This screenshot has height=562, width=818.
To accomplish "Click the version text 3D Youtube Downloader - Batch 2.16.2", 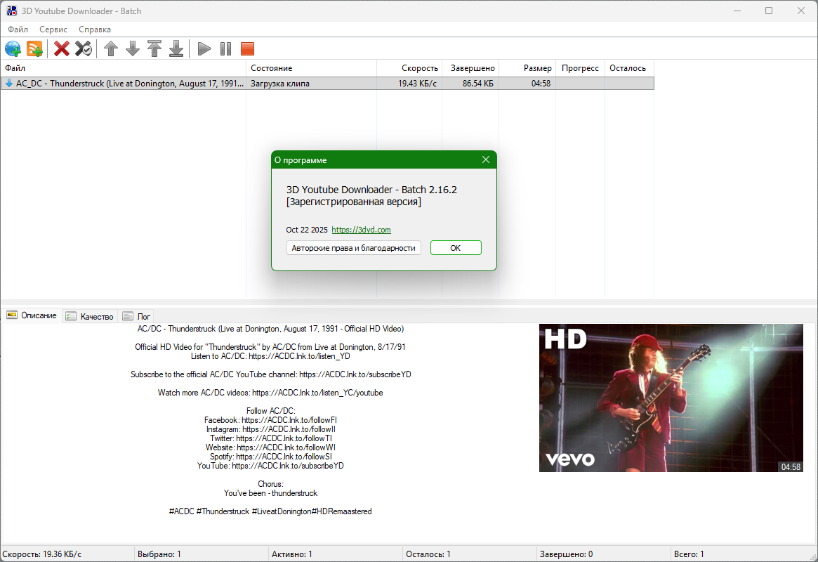I will pyautogui.click(x=371, y=190).
